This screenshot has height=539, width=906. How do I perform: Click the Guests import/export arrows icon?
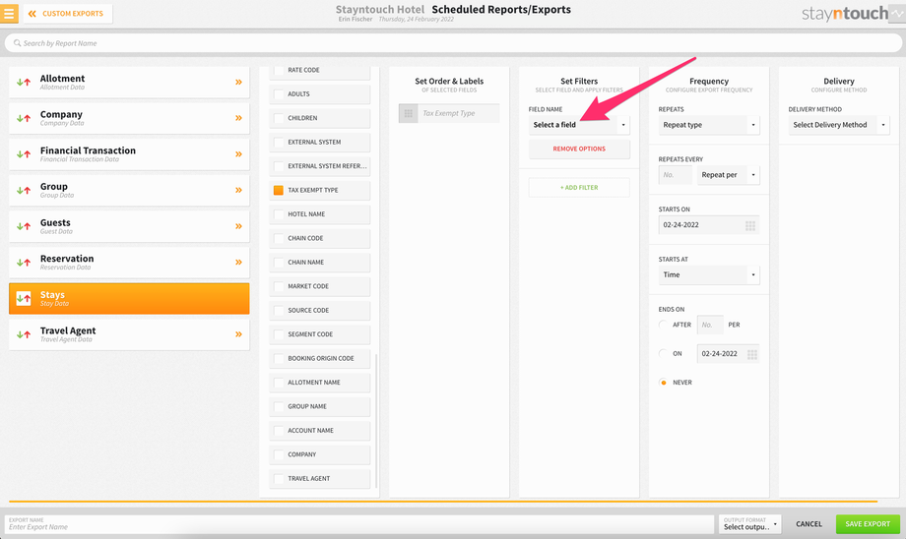click(x=24, y=226)
